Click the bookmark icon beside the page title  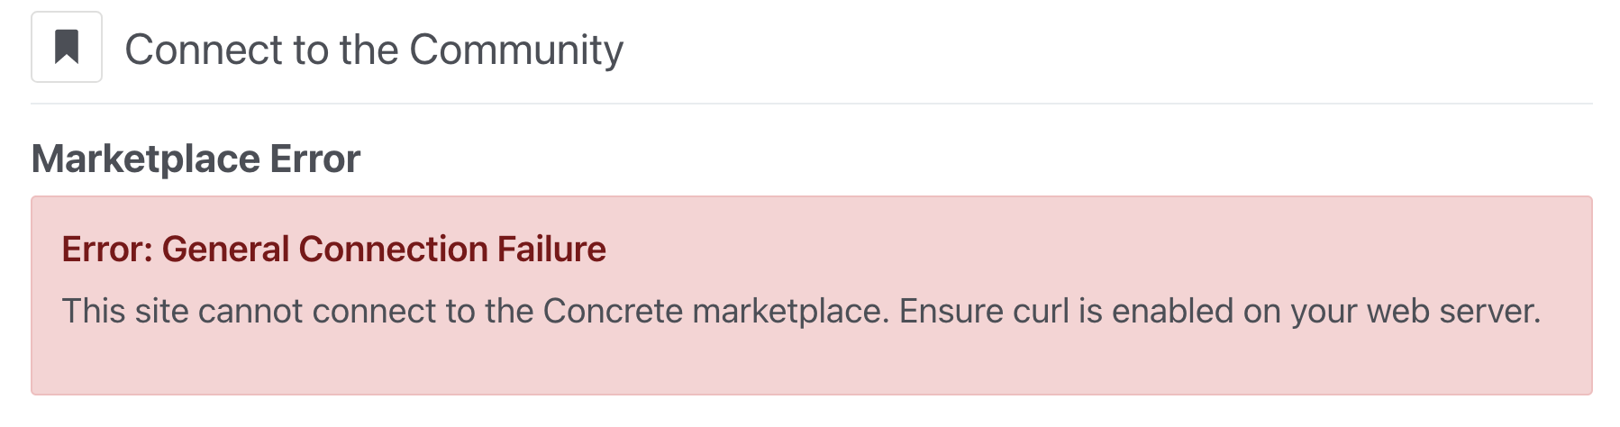tap(67, 47)
